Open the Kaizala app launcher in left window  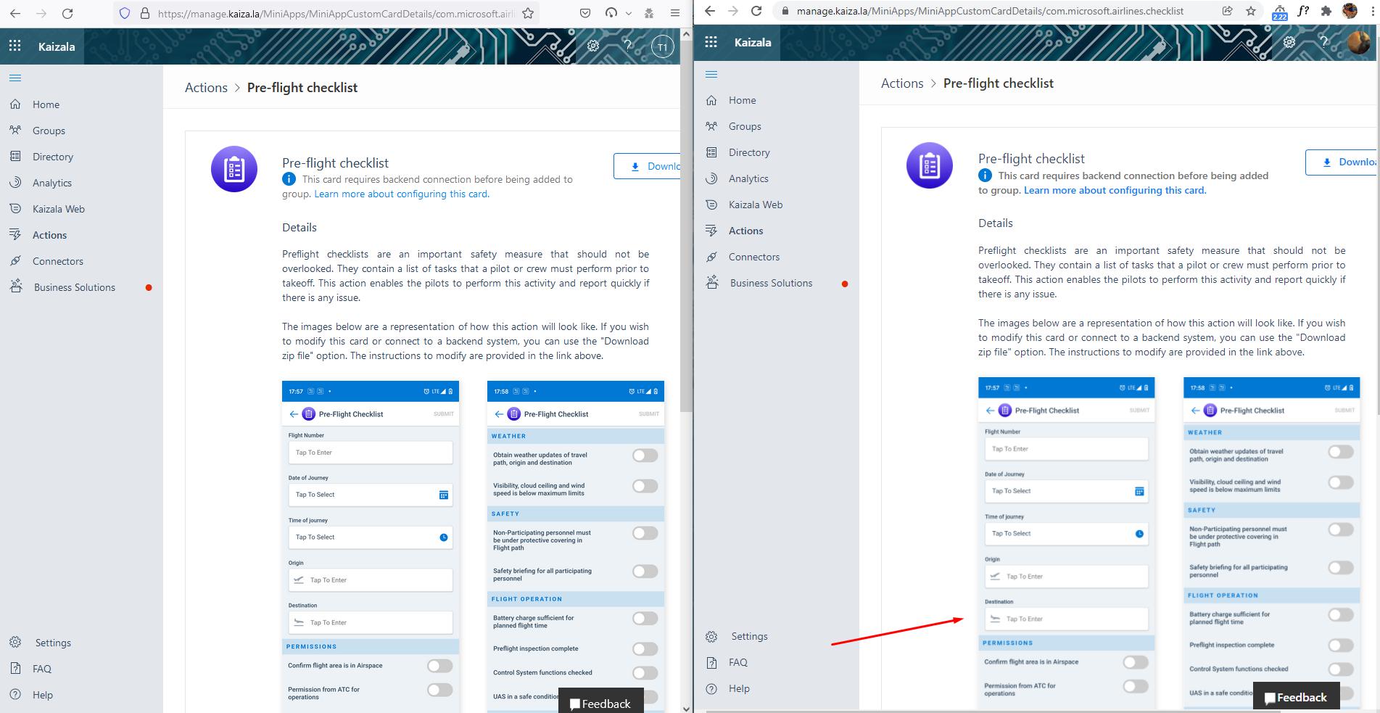[x=15, y=46]
